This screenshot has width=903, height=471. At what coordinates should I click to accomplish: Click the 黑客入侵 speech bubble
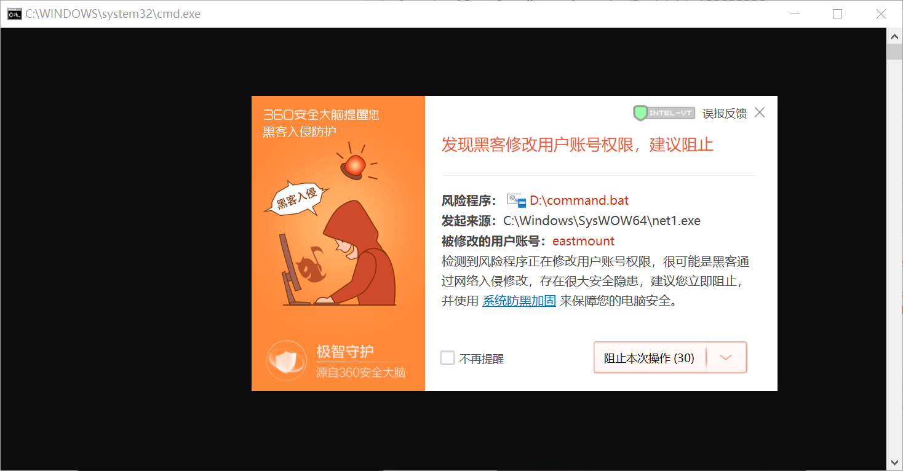[x=298, y=198]
